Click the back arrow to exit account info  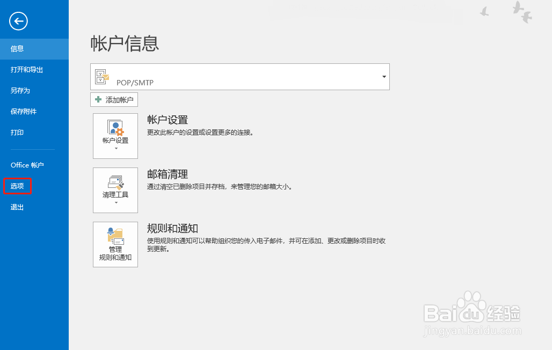click(18, 21)
